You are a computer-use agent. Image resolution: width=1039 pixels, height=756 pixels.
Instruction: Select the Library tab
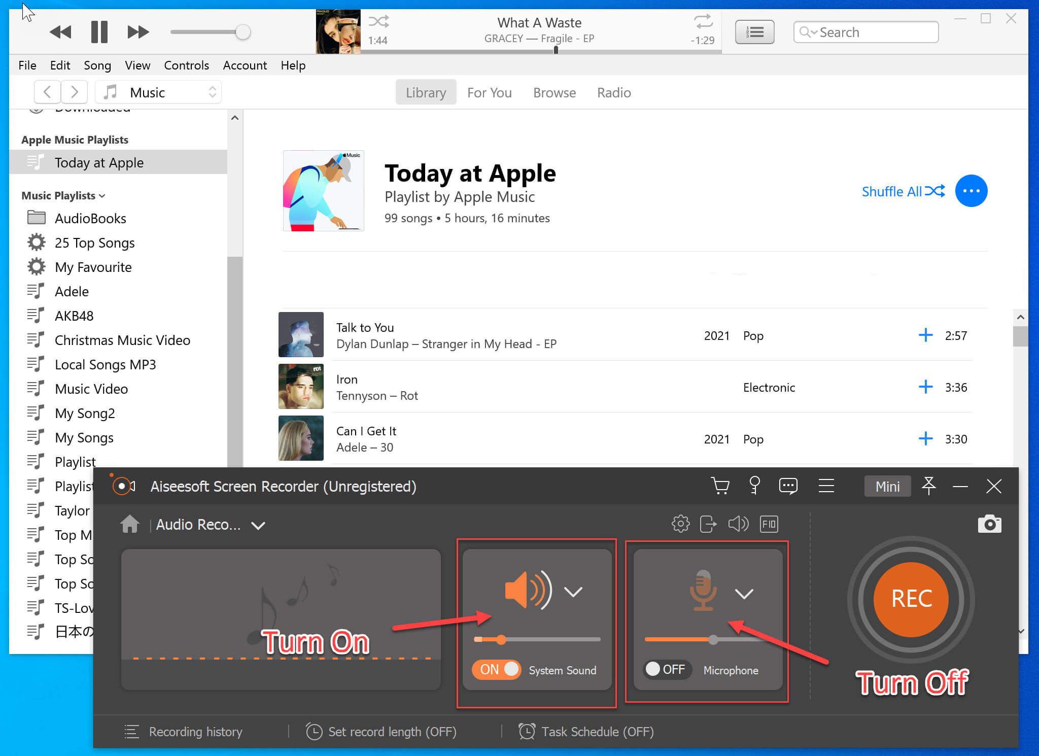pyautogui.click(x=426, y=92)
